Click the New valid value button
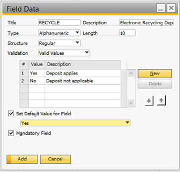The height and width of the screenshot is (172, 180). pyautogui.click(x=155, y=73)
